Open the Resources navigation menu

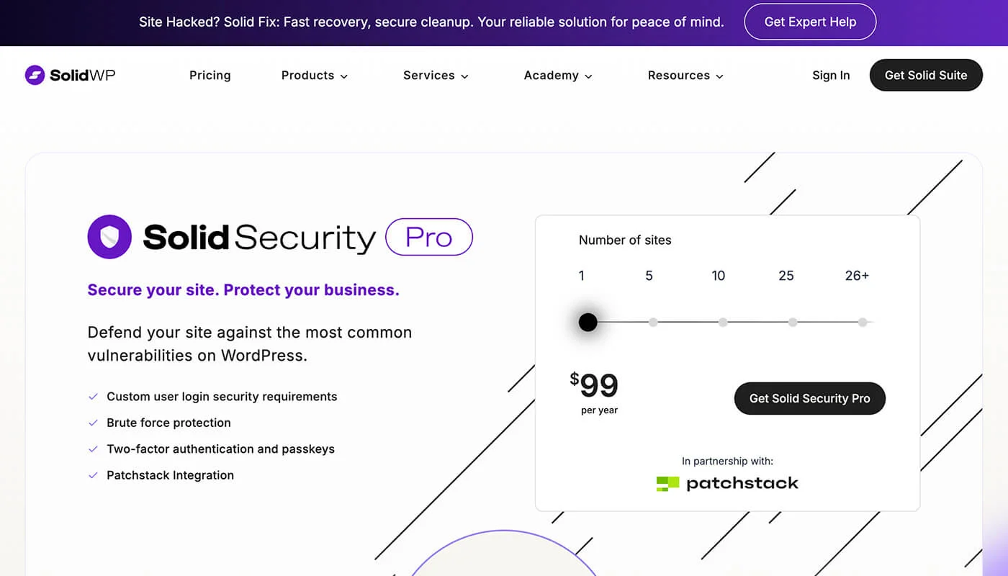pos(685,76)
